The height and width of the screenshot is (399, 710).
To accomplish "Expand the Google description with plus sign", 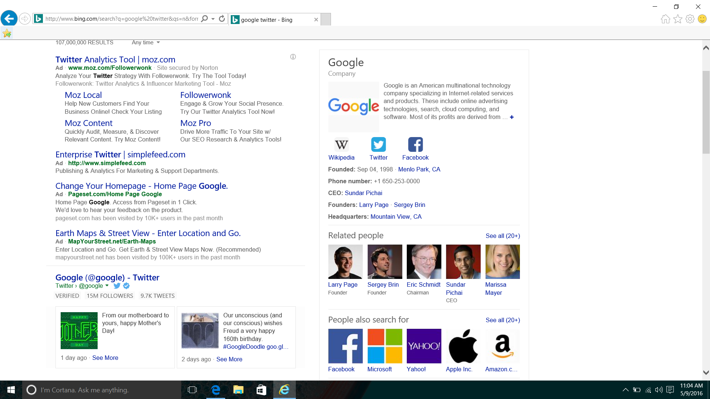I will [512, 117].
